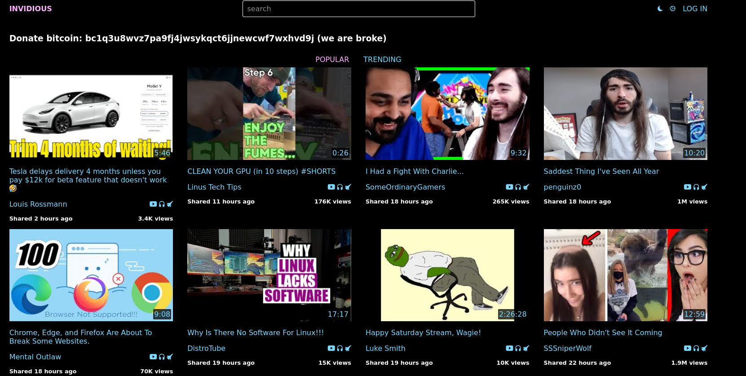Click the Donate bitcoin address banner text
This screenshot has height=376, width=746.
click(198, 38)
